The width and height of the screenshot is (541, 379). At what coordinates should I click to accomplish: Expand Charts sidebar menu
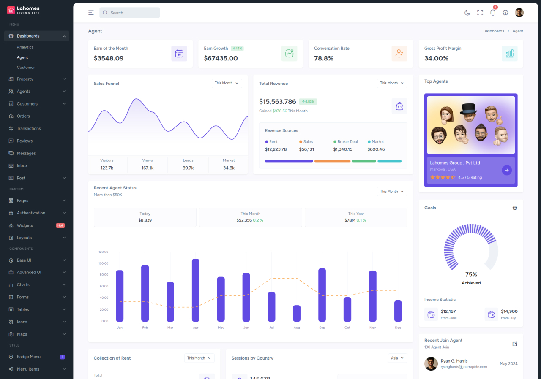(36, 285)
